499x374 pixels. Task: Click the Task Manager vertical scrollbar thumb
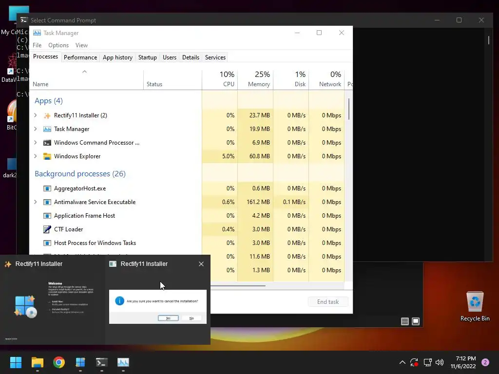tap(349, 109)
